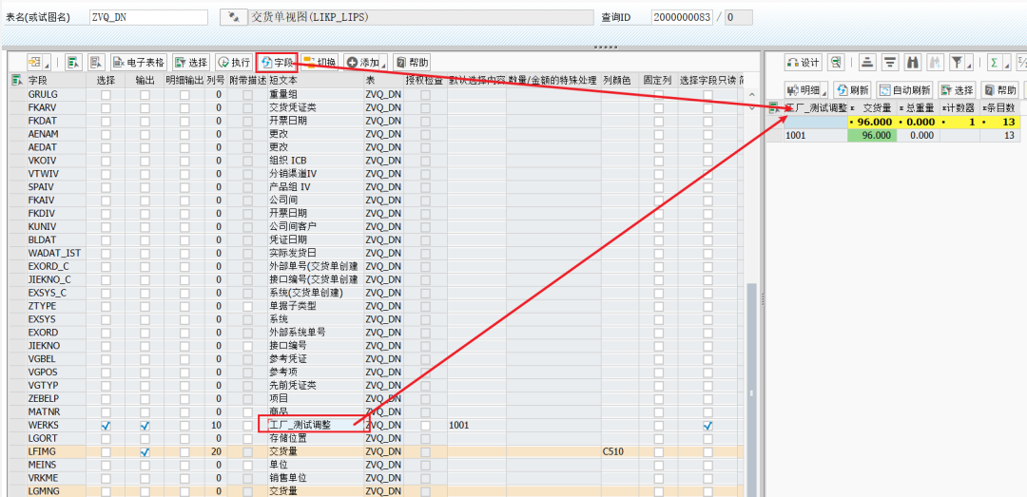Image resolution: width=1027 pixels, height=497 pixels.
Task: Click the 交货量 column header in the result grid
Action: coord(870,107)
